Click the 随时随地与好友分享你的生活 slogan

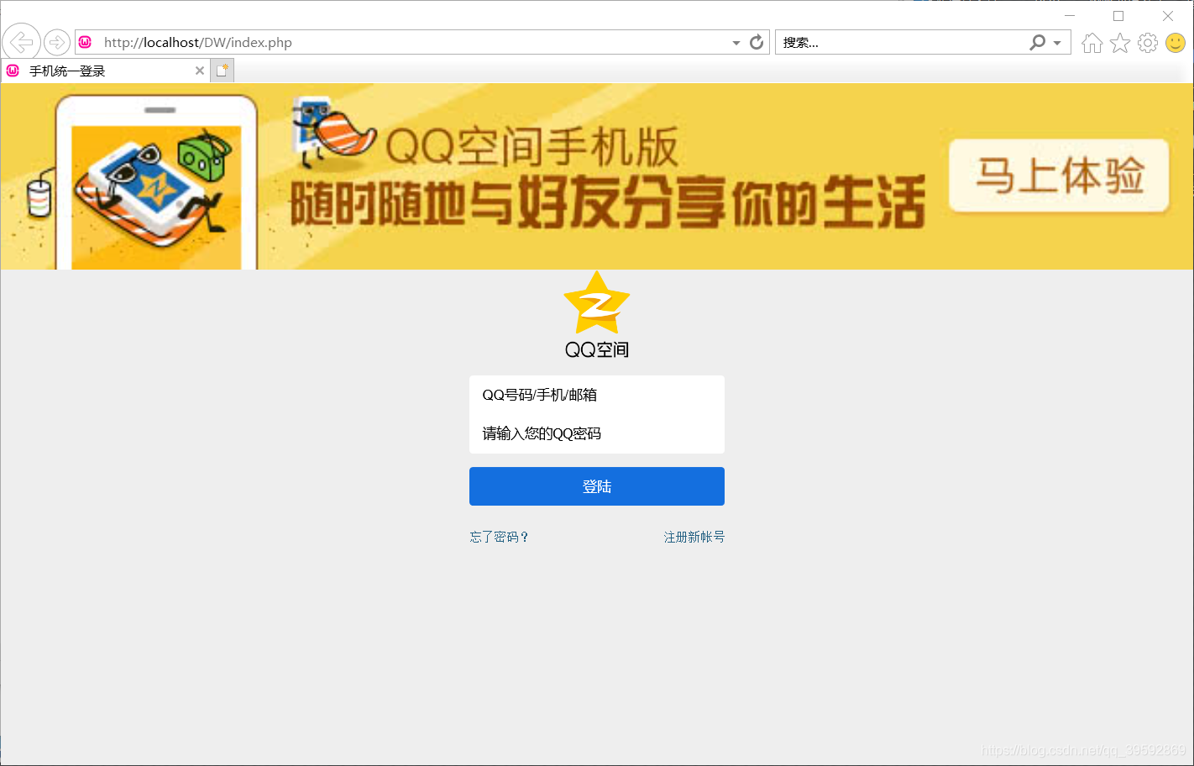[608, 202]
